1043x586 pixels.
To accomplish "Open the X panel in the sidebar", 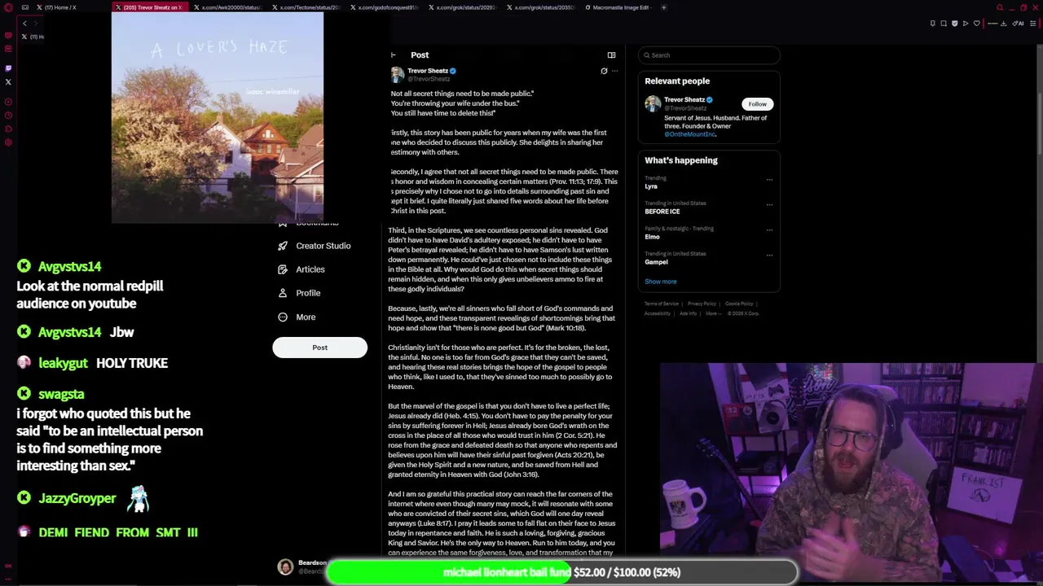I will (x=8, y=81).
